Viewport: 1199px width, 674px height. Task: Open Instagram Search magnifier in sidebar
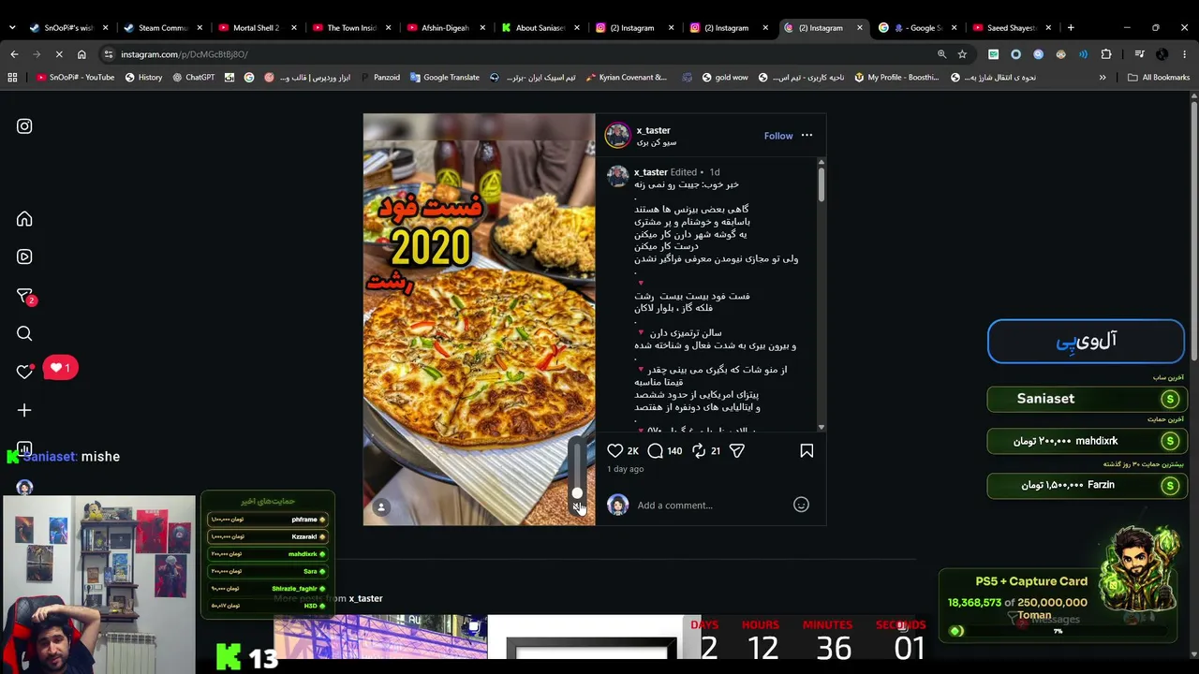pyautogui.click(x=24, y=333)
